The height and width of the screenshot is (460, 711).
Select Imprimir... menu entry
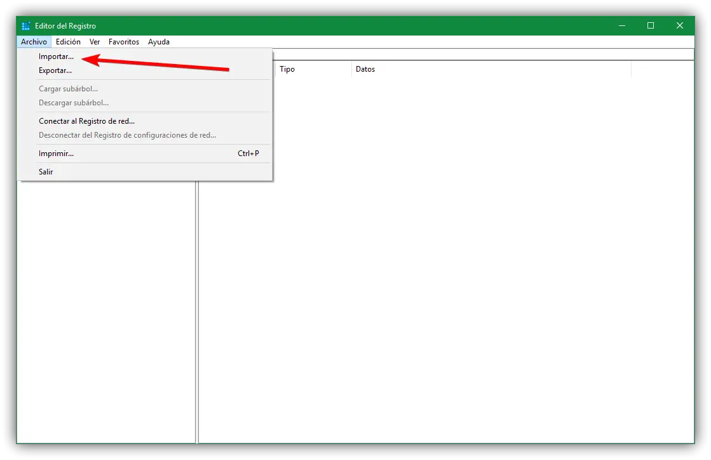145,154
